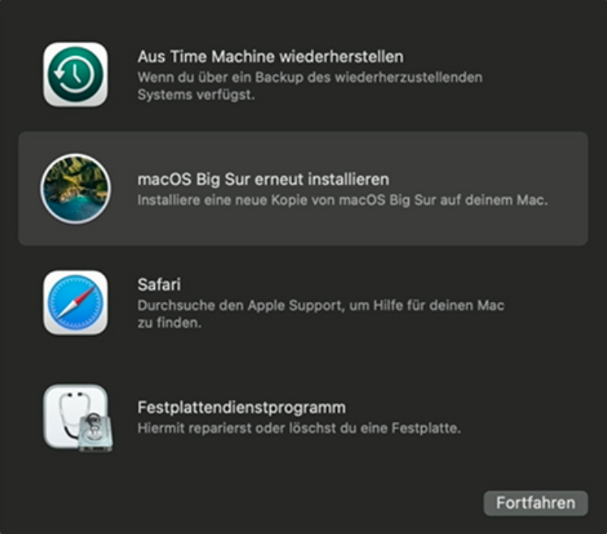Click 'zu finden.' line under Safari
Image resolution: width=607 pixels, height=534 pixels.
[x=169, y=322]
